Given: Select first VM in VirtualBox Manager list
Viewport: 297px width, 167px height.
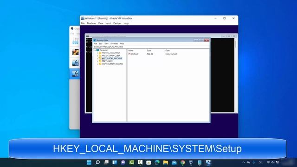Looking at the screenshot, I should pyautogui.click(x=75, y=41).
